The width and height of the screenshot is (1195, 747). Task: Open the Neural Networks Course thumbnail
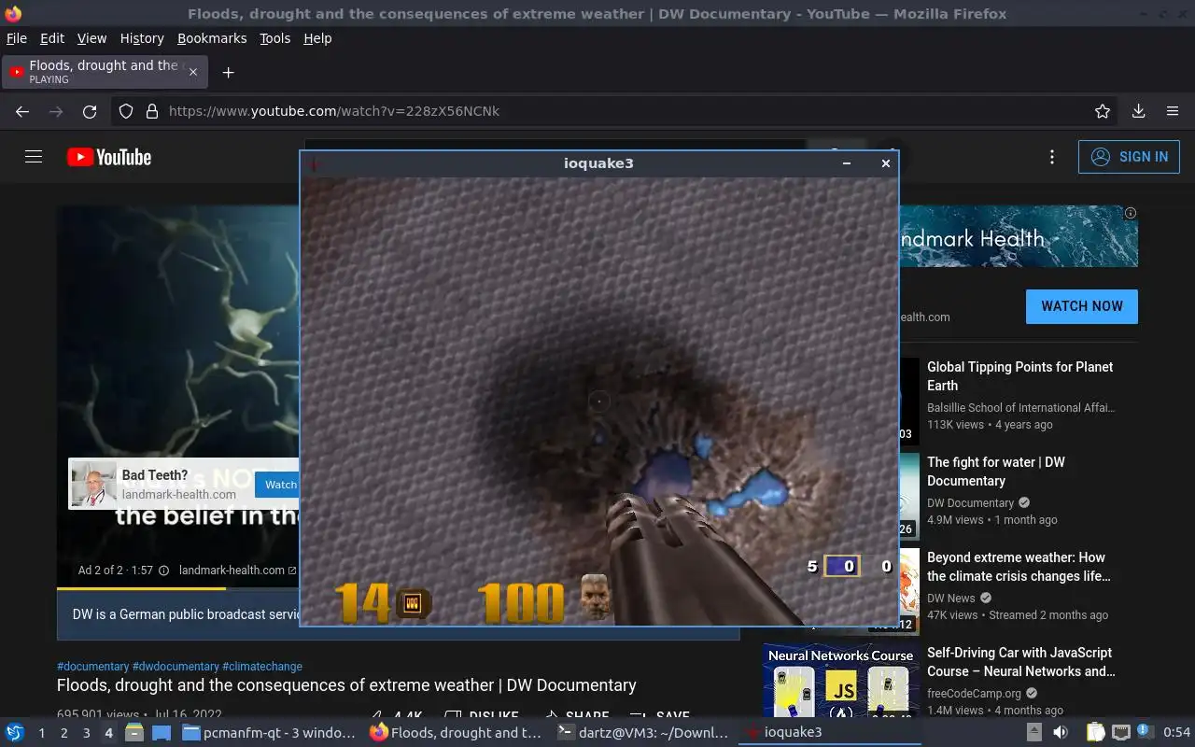840,681
